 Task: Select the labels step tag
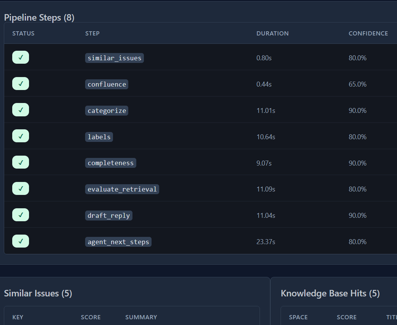[x=99, y=137]
